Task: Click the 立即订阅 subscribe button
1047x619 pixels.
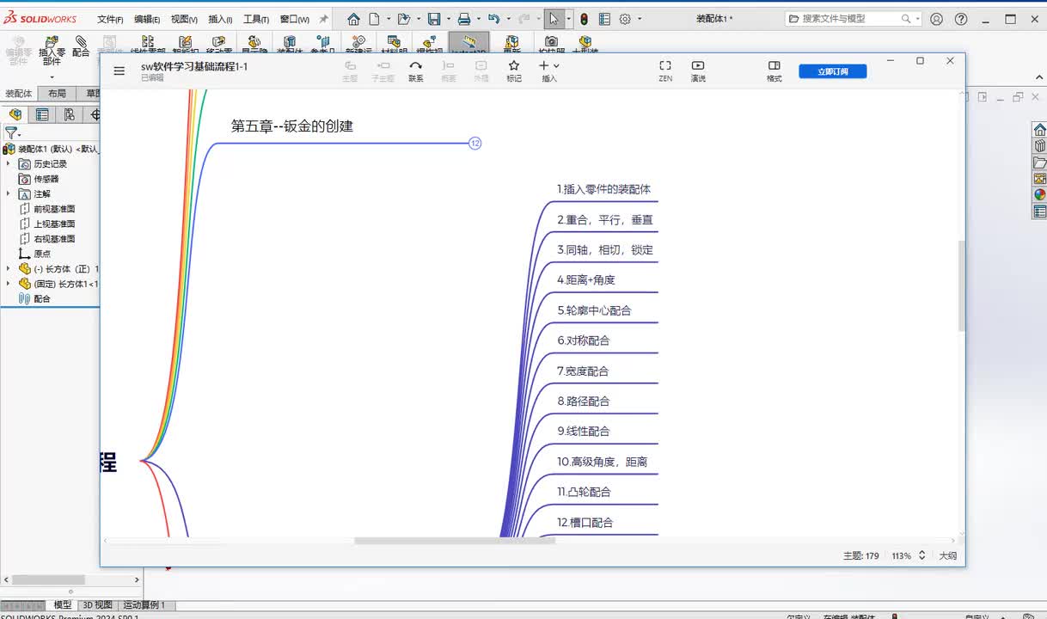Action: [832, 71]
